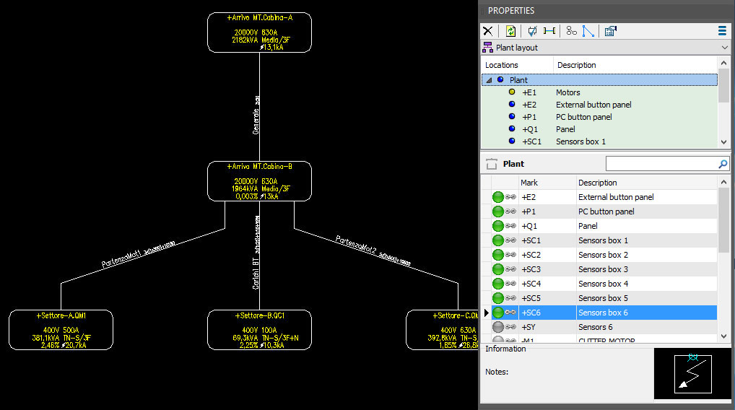
Task: Click green status circle of +E2 row
Action: point(497,197)
